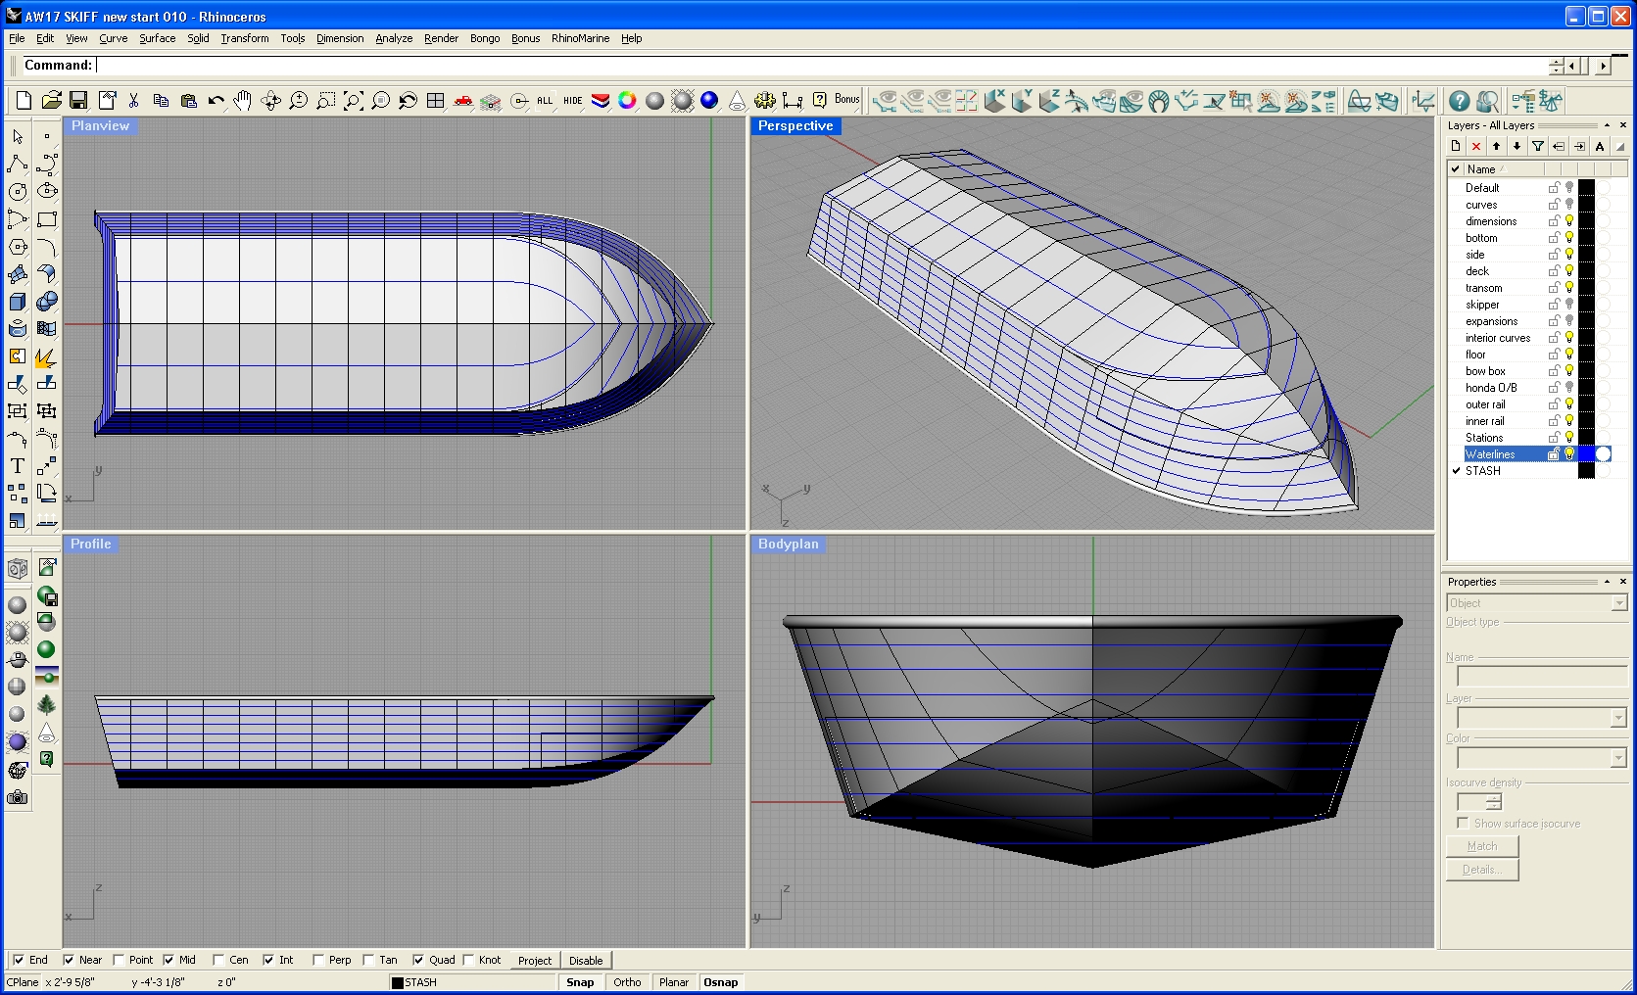The height and width of the screenshot is (995, 1637).
Task: Open the Surface menu
Action: 157,38
